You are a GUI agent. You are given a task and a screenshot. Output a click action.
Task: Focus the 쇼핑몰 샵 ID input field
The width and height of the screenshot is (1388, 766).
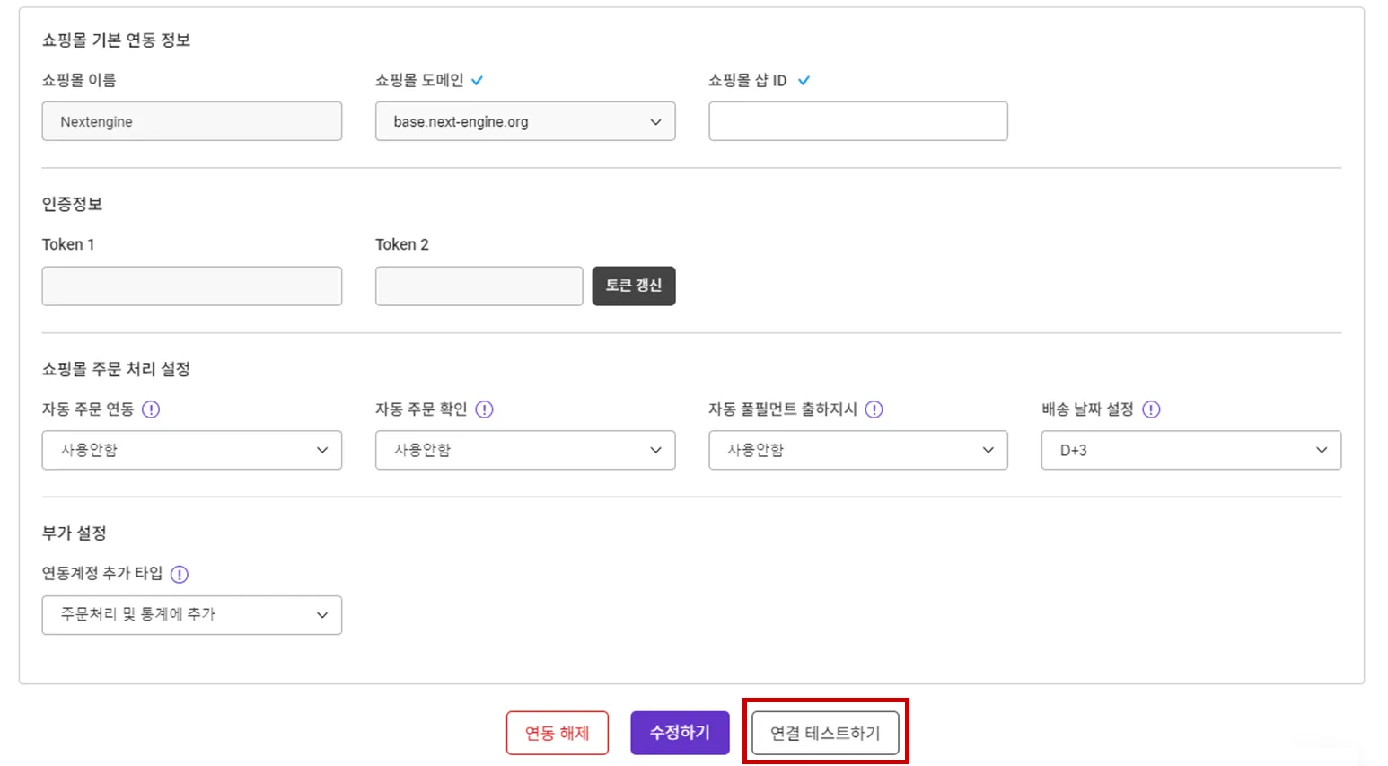coord(857,121)
